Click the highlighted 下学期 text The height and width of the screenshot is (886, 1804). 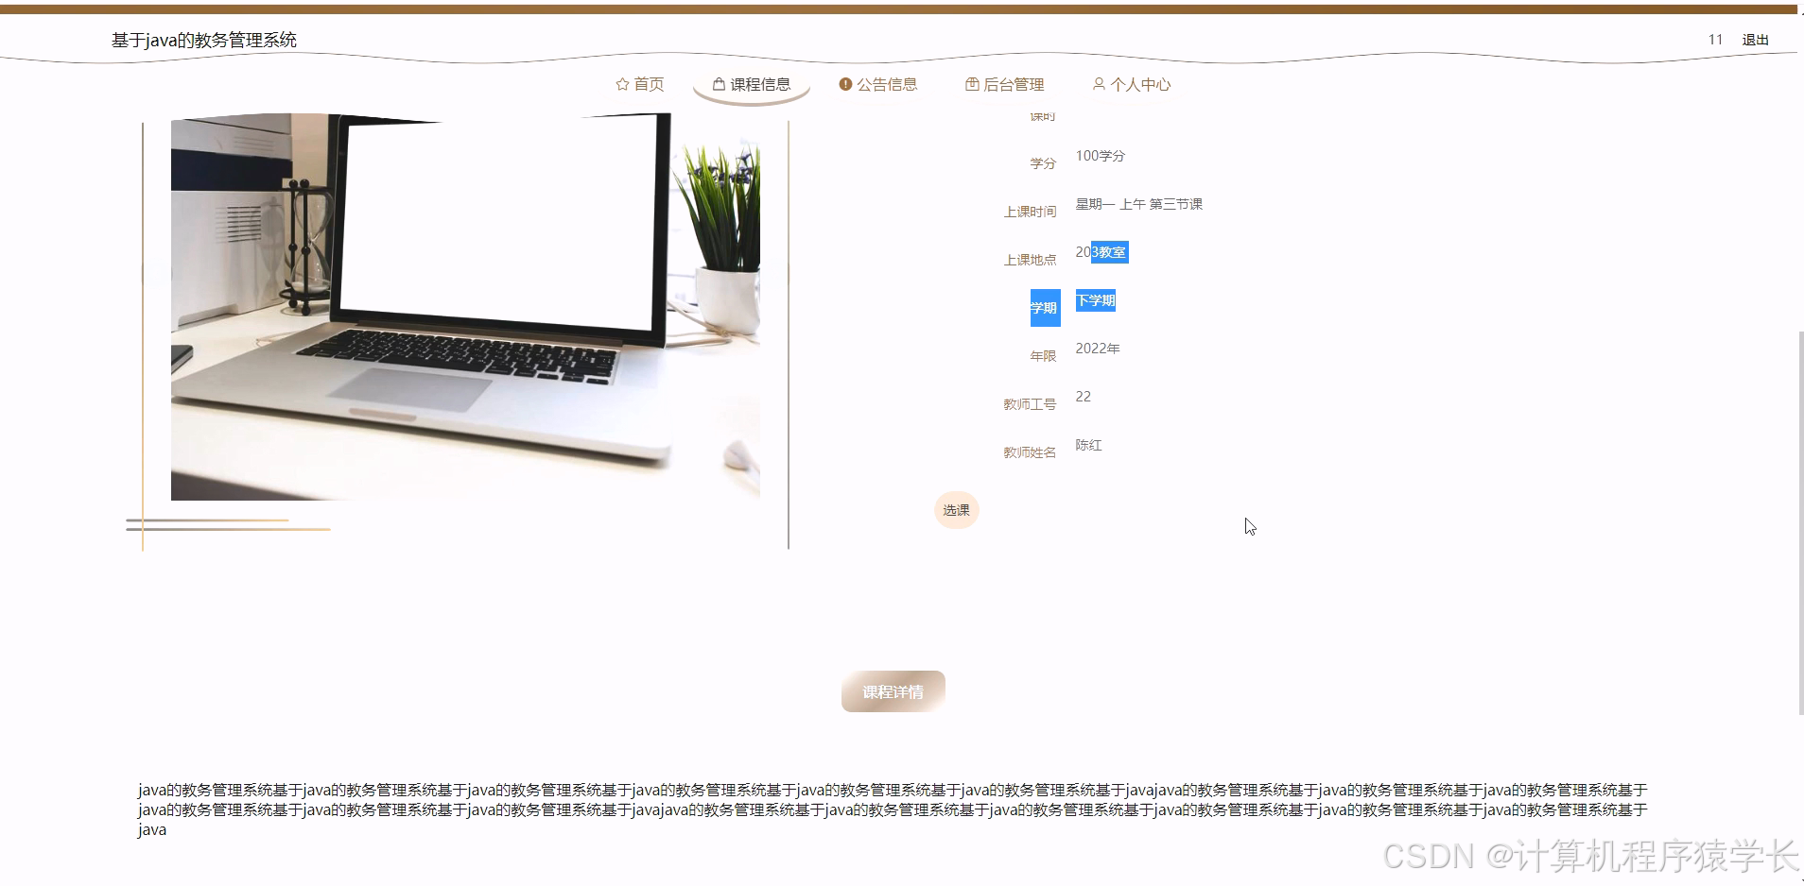[x=1095, y=300]
